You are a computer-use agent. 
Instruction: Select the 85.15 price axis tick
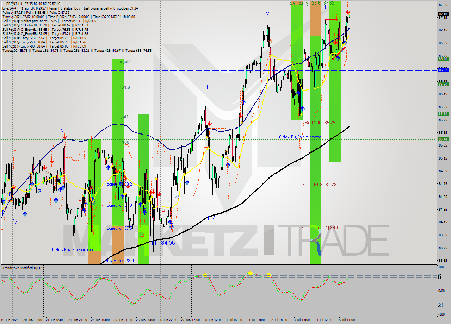click(443, 158)
